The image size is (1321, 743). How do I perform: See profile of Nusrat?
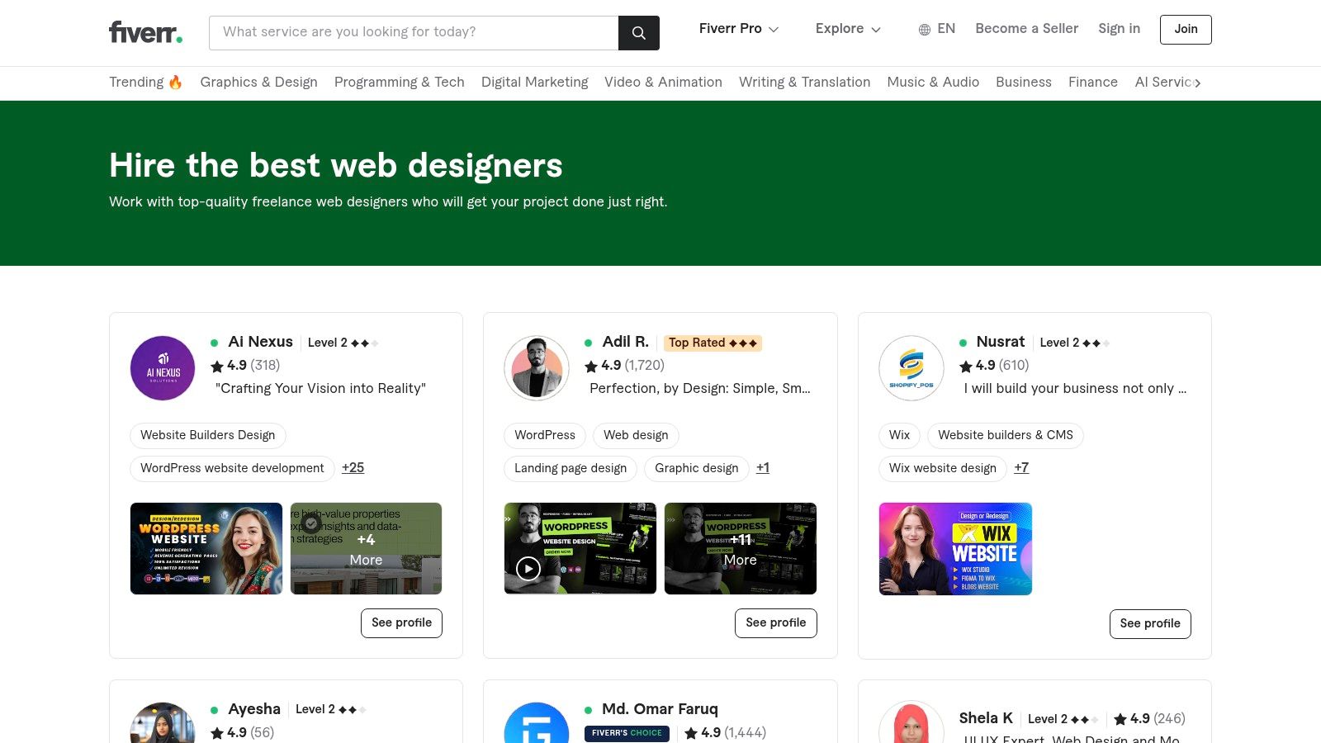[x=1150, y=624]
